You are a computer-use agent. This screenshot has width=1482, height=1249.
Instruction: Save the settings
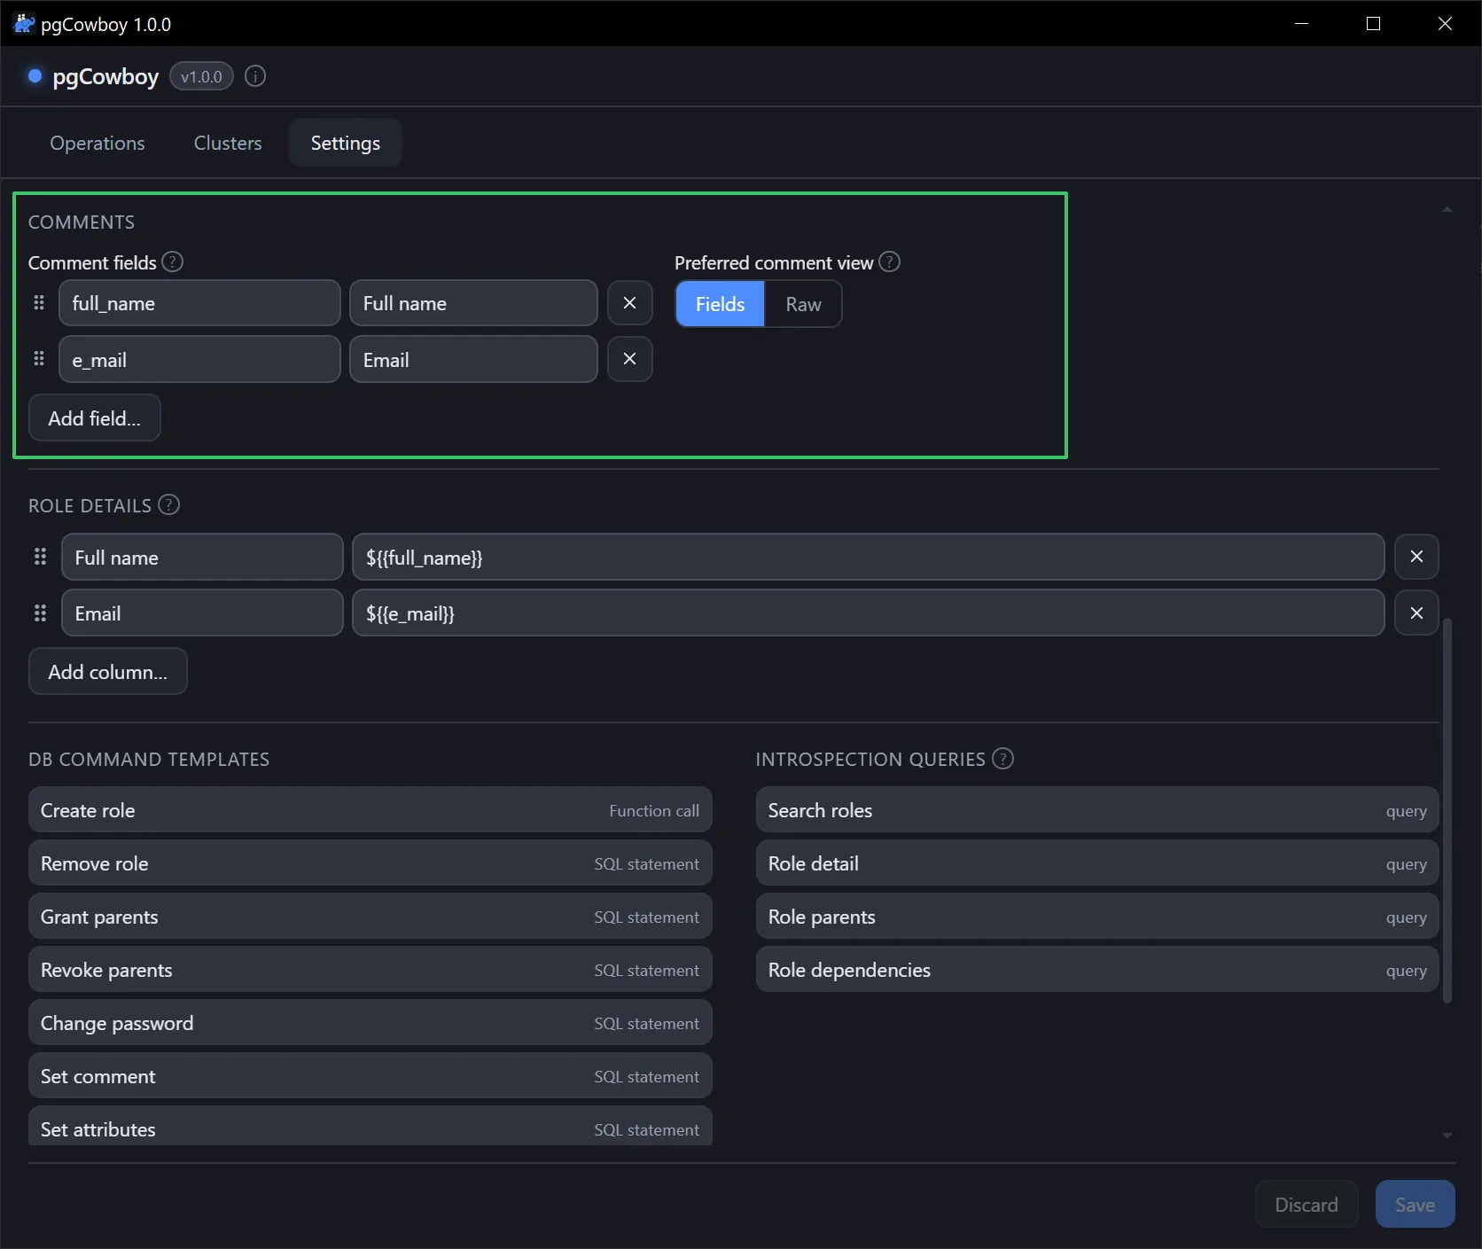[1415, 1205]
